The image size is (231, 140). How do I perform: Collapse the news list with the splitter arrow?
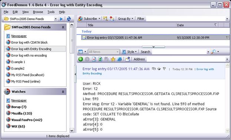(154, 47)
